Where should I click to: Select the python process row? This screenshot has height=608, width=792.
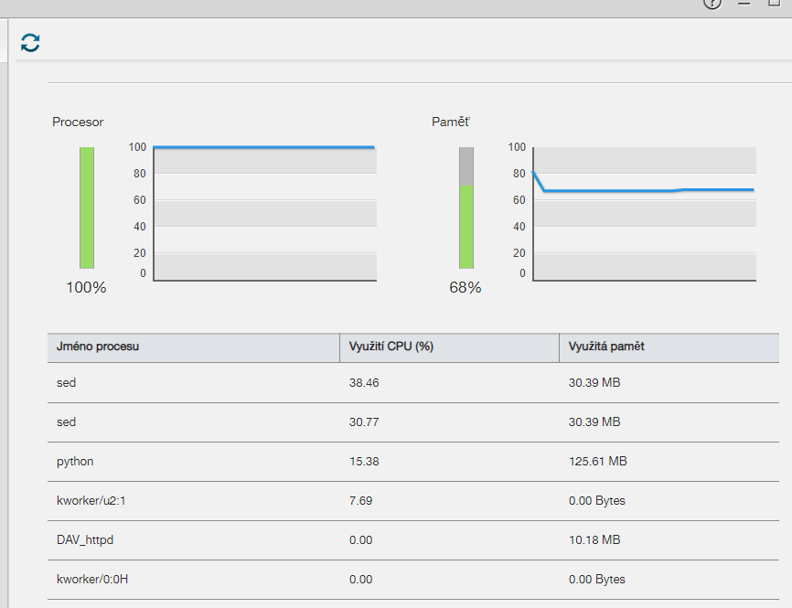75,462
